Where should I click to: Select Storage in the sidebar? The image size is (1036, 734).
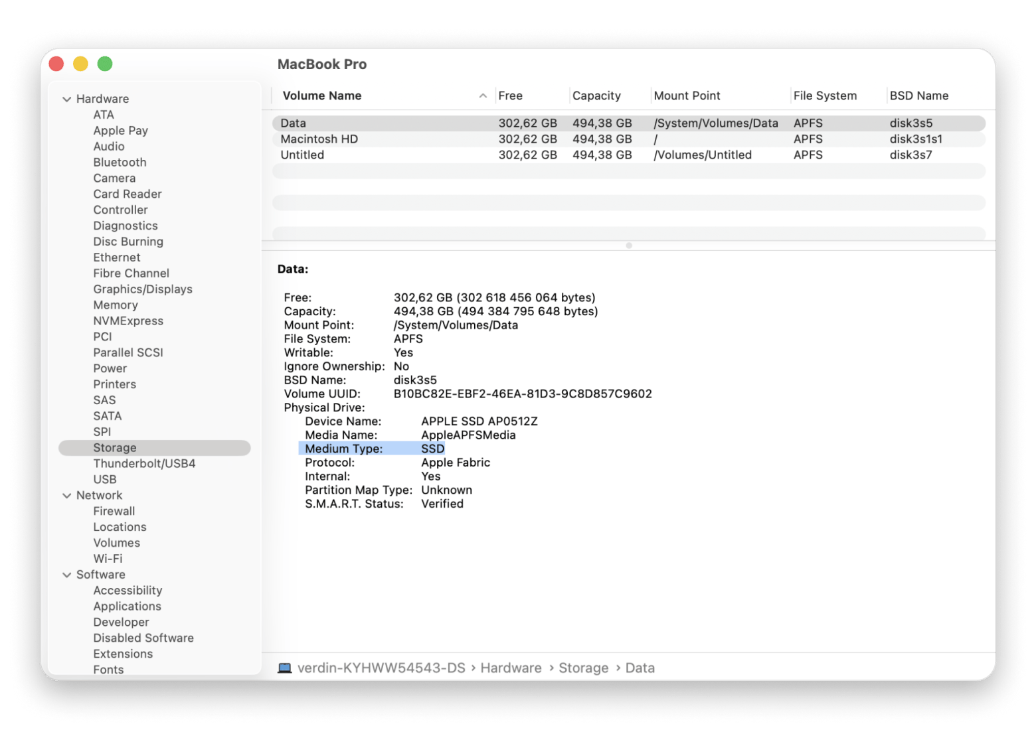(x=155, y=448)
